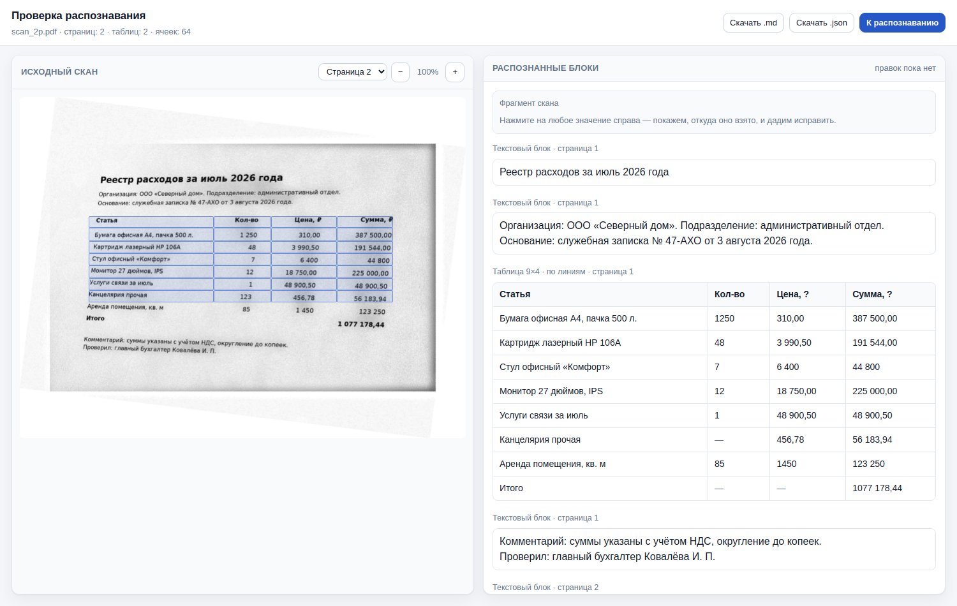Click the scanned document image
957x606 pixels.
pyautogui.click(x=242, y=267)
